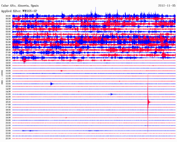This screenshot has height=142, width=177.
Task: Select the 08:00 time label
Action: coord(8,58)
